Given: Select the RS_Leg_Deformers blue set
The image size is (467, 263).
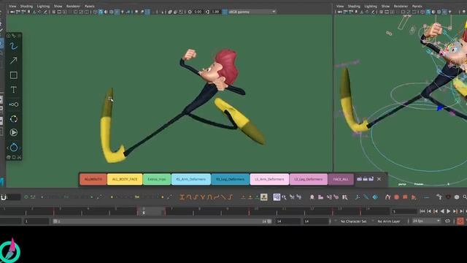Looking at the screenshot, I should point(231,179).
